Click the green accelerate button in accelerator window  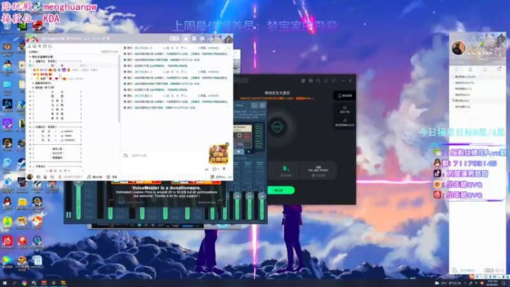(280, 190)
